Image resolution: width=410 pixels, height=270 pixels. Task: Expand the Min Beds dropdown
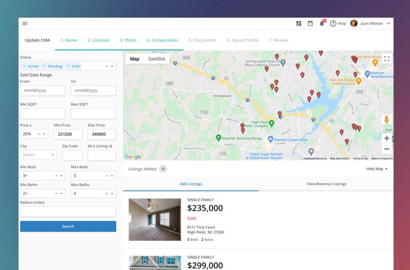click(61, 176)
